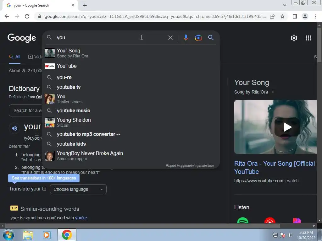Select the 'Your Song' suggestion
Viewport: 322px width, 241px height.
pyautogui.click(x=131, y=53)
